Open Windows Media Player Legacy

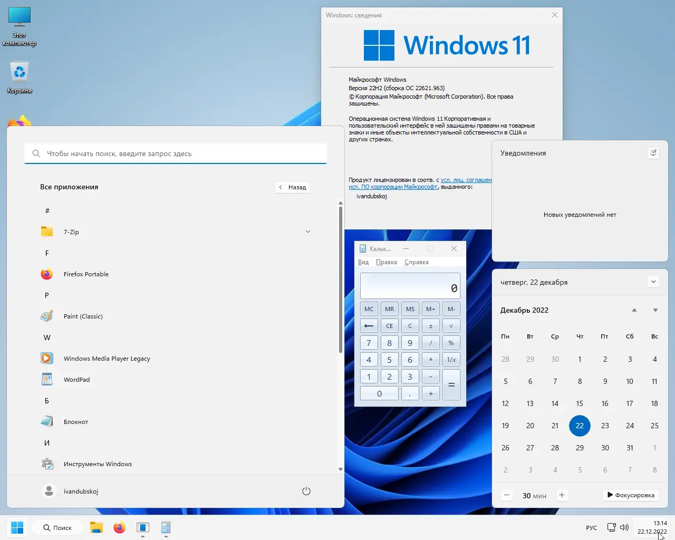pyautogui.click(x=107, y=358)
